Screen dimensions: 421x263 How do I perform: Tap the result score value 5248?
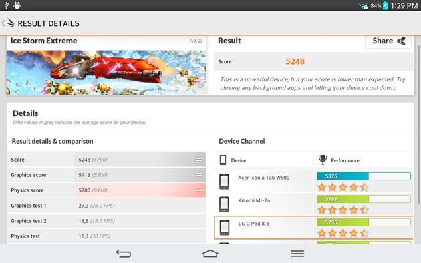point(295,61)
